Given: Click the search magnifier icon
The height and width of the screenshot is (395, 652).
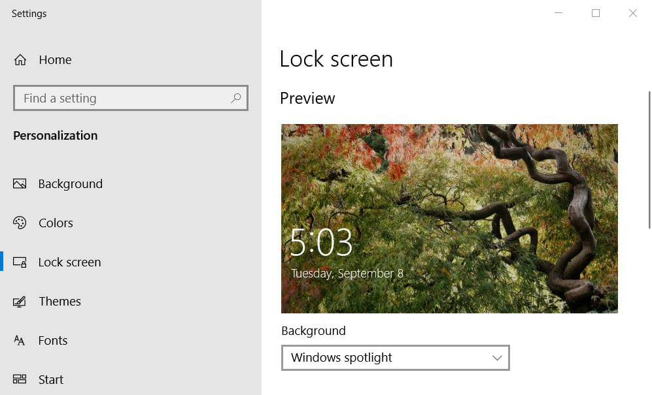Looking at the screenshot, I should pos(235,97).
